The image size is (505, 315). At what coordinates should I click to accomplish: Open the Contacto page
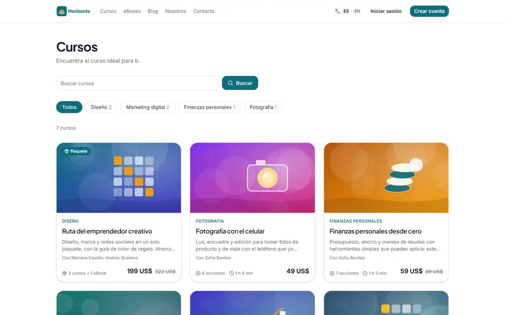click(x=204, y=11)
